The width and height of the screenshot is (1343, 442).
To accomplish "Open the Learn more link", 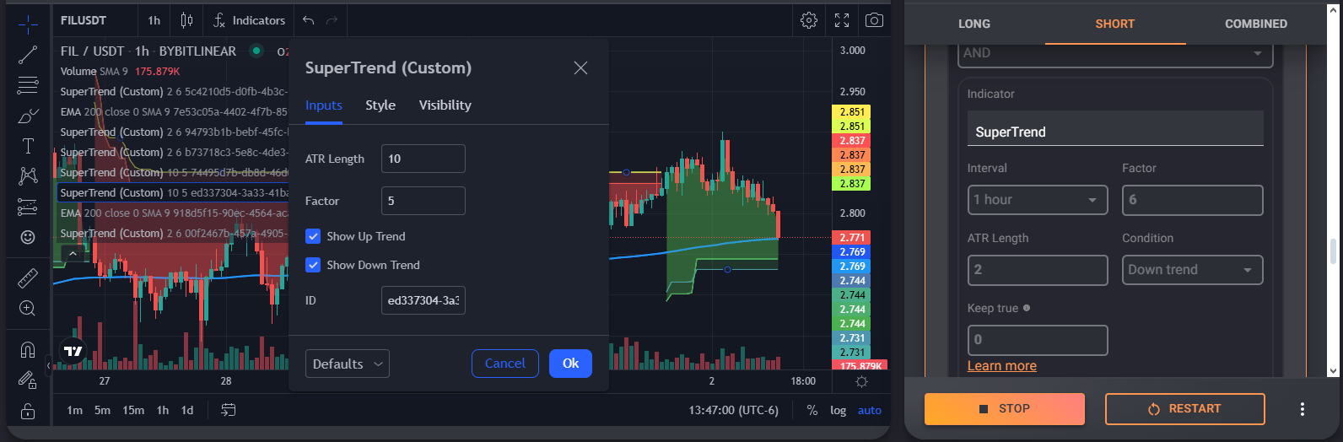I will (1002, 365).
